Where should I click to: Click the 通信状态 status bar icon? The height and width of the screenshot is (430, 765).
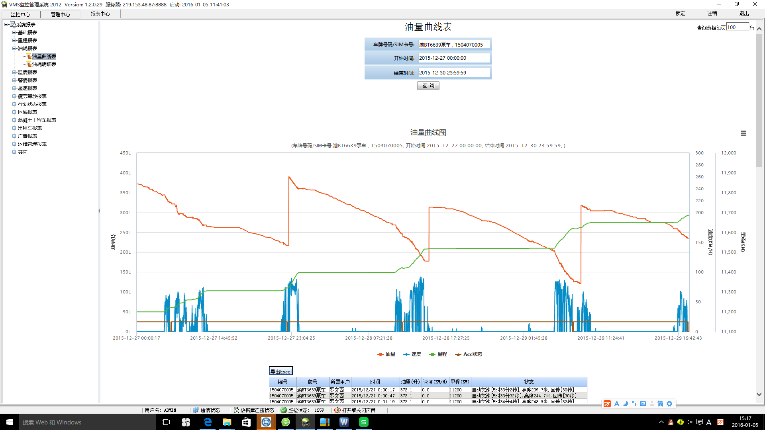(x=196, y=410)
